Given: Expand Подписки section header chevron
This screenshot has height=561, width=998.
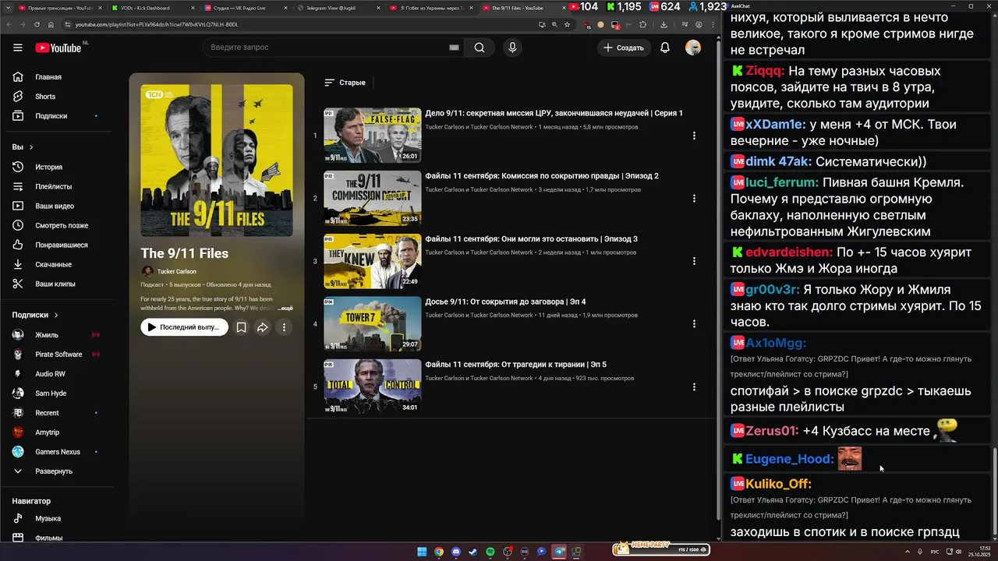Looking at the screenshot, I should click(x=56, y=315).
